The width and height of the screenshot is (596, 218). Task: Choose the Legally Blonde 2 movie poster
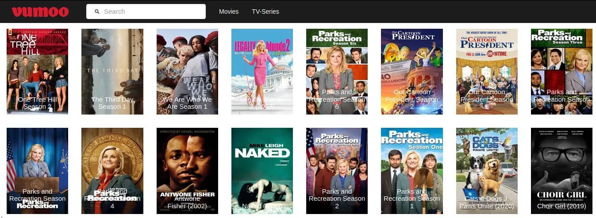click(x=262, y=71)
